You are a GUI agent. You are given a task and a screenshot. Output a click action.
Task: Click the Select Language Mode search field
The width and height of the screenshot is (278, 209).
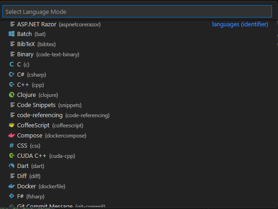(x=137, y=12)
